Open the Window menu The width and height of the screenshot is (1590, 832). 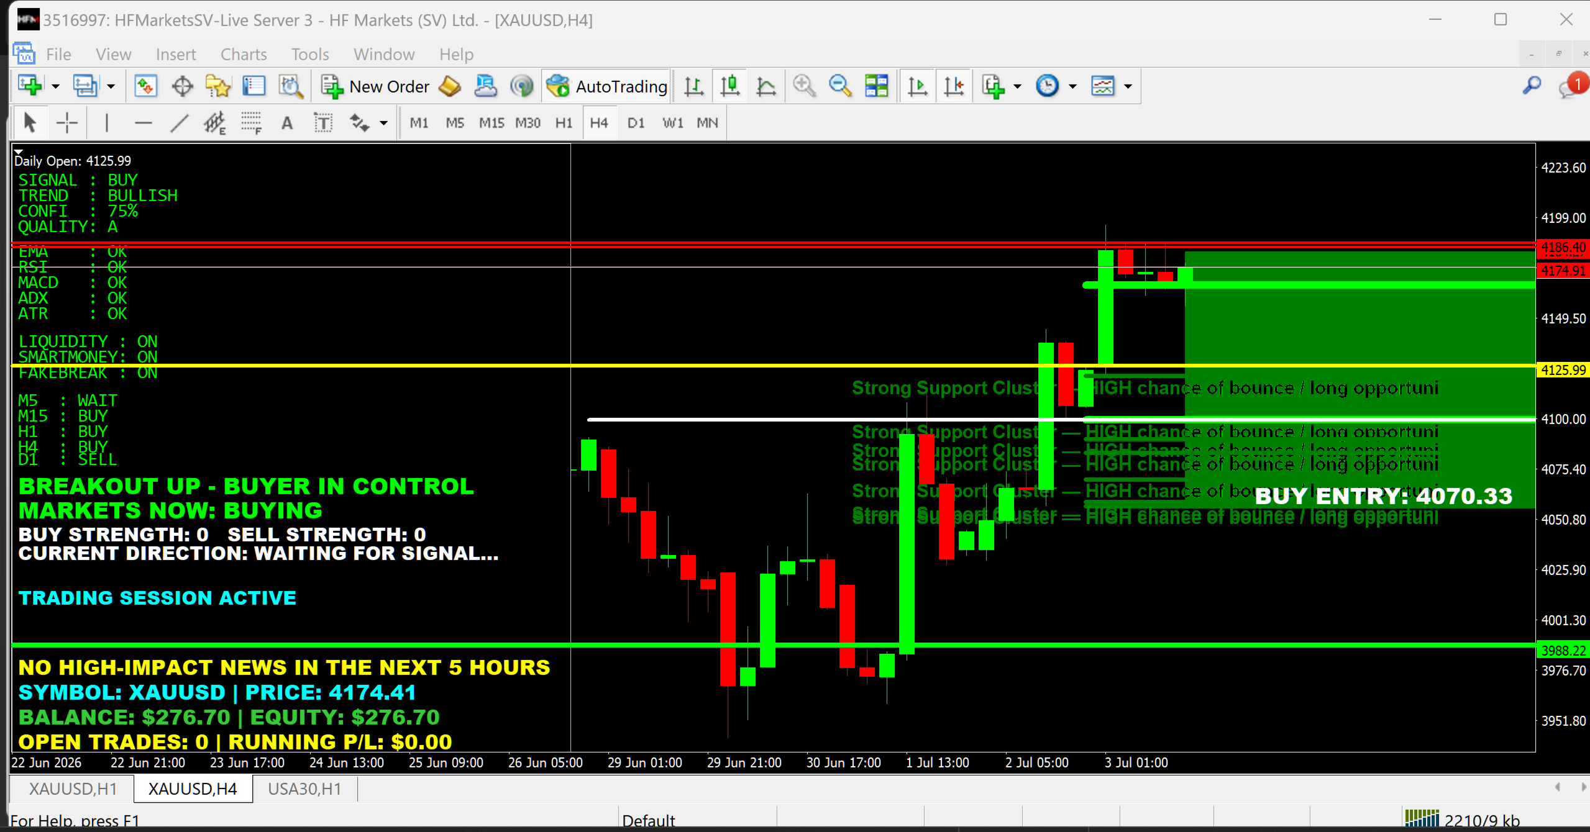tap(384, 55)
